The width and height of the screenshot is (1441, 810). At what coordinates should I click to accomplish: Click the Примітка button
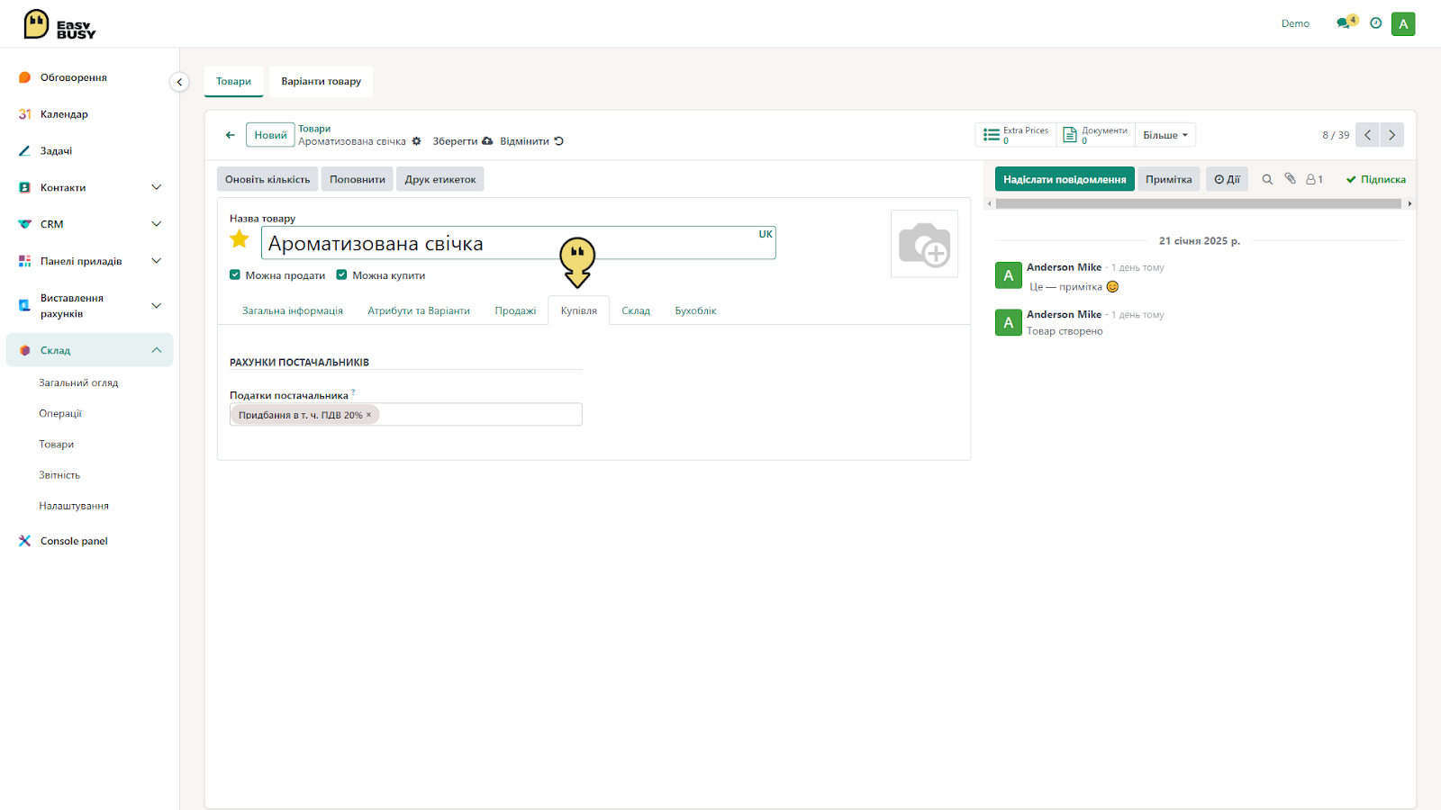point(1168,179)
